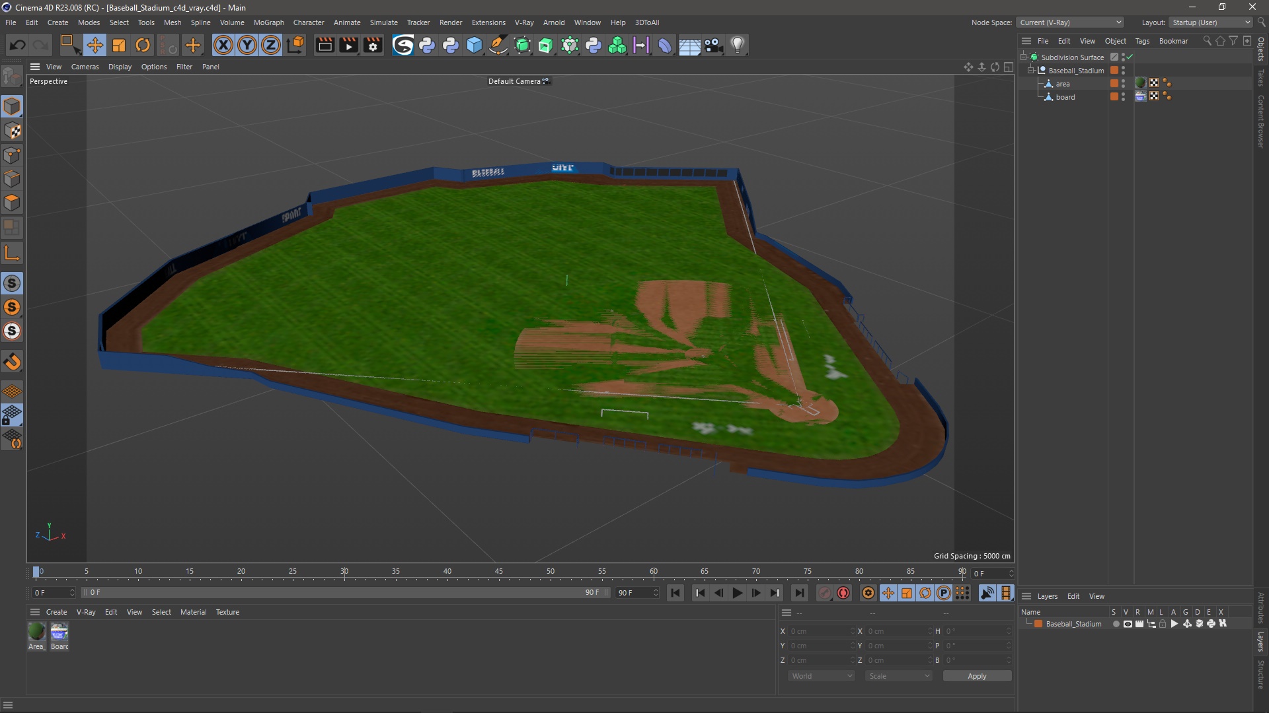This screenshot has width=1269, height=713.
Task: Go to end of animation
Action: coord(799,593)
